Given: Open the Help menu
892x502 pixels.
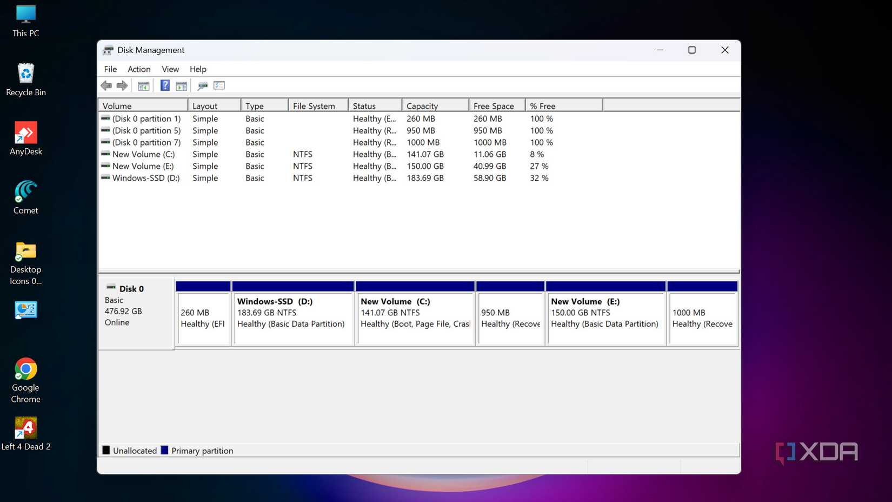Looking at the screenshot, I should [198, 69].
